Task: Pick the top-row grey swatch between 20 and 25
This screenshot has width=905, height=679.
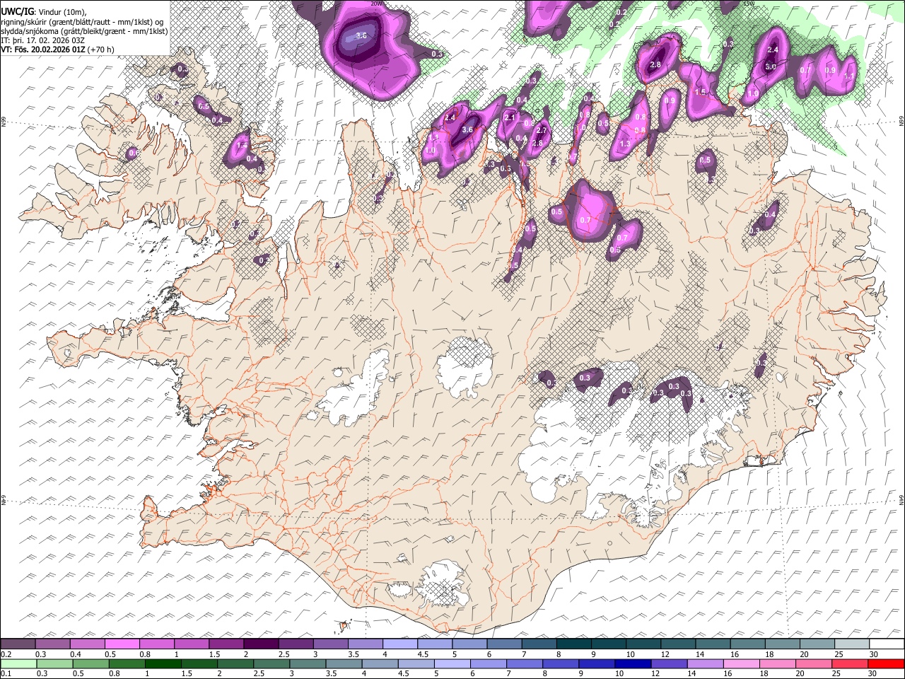Action: pos(817,644)
